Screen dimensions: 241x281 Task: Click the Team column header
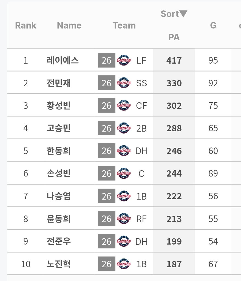pyautogui.click(x=124, y=25)
